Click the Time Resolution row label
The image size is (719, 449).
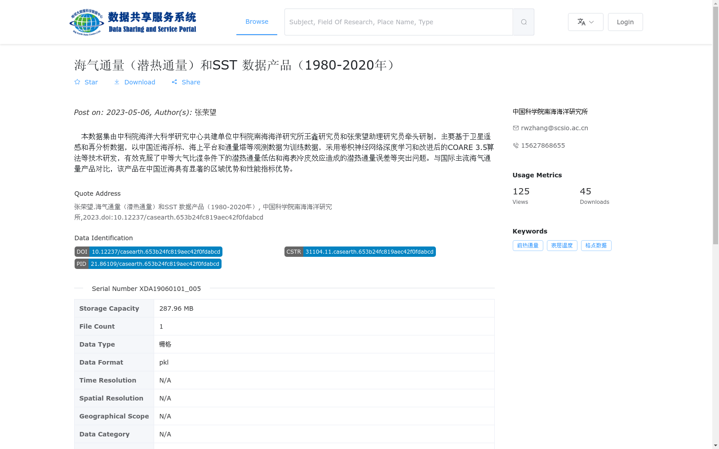tap(108, 380)
